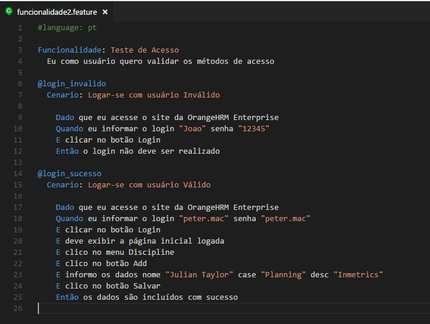
Task: Click the "Julian Taylor" string
Action: pos(200,275)
